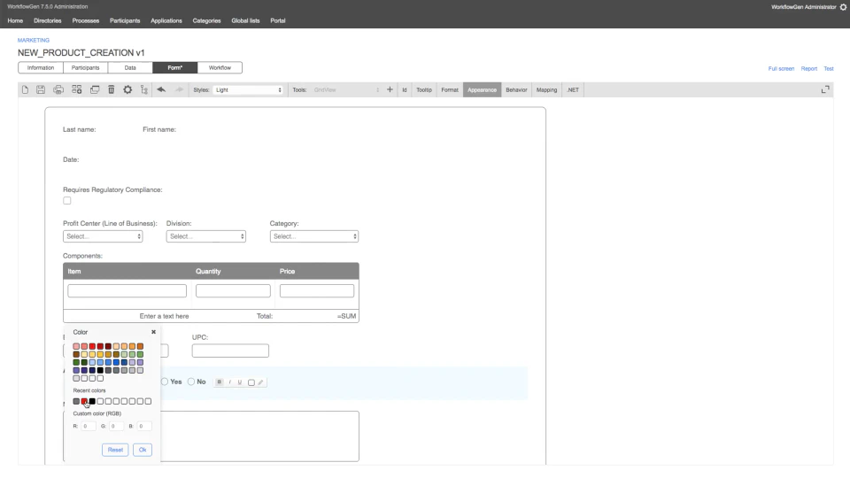
Task: Open the Participants menu in top bar
Action: click(x=125, y=20)
